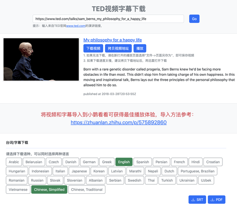Enable the Arabic language option
The height and width of the screenshot is (208, 237).
14,162
